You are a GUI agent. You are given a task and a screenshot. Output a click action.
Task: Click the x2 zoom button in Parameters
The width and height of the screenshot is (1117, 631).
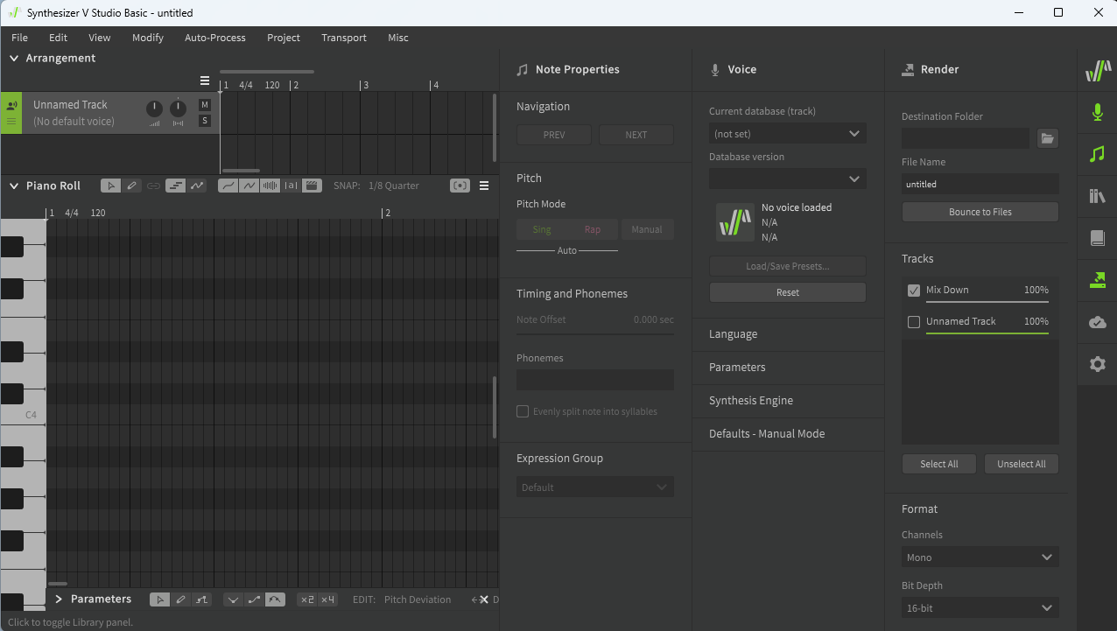[x=307, y=599]
